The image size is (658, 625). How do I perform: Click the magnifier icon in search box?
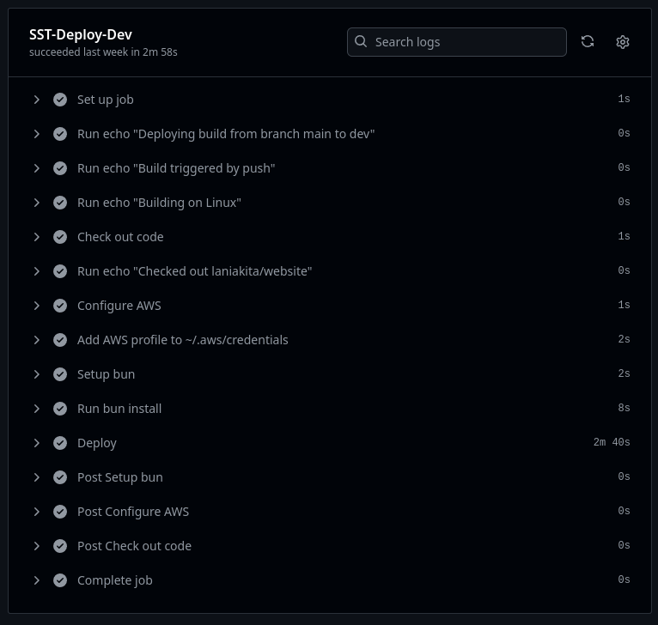tap(361, 41)
